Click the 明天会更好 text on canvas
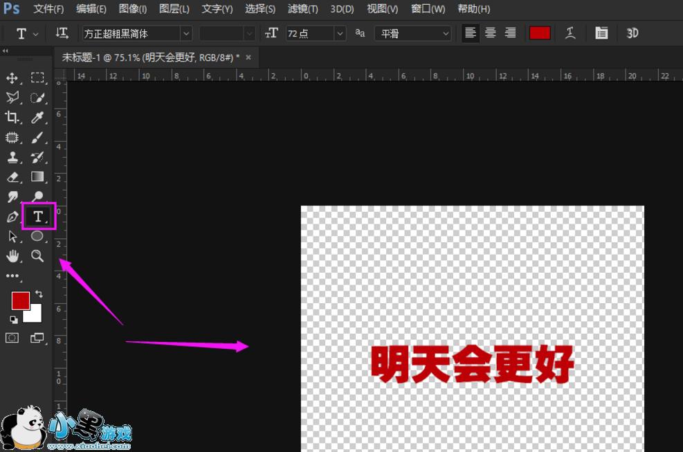The image size is (683, 452). tap(473, 363)
